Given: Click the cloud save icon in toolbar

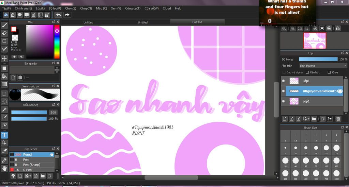Looking at the screenshot, I should coord(6,15).
